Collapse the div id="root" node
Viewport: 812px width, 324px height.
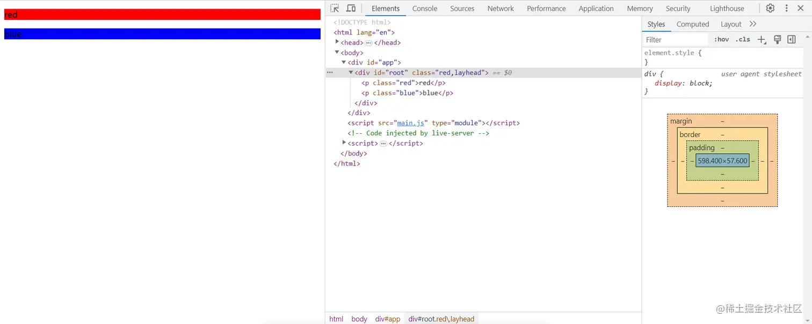[351, 73]
